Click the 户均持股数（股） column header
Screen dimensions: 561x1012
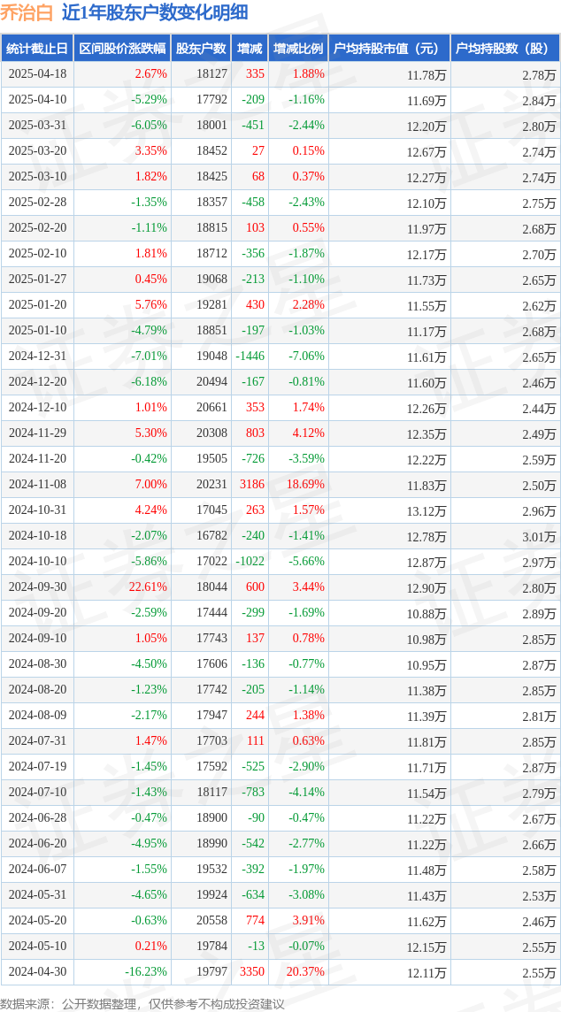coord(505,49)
